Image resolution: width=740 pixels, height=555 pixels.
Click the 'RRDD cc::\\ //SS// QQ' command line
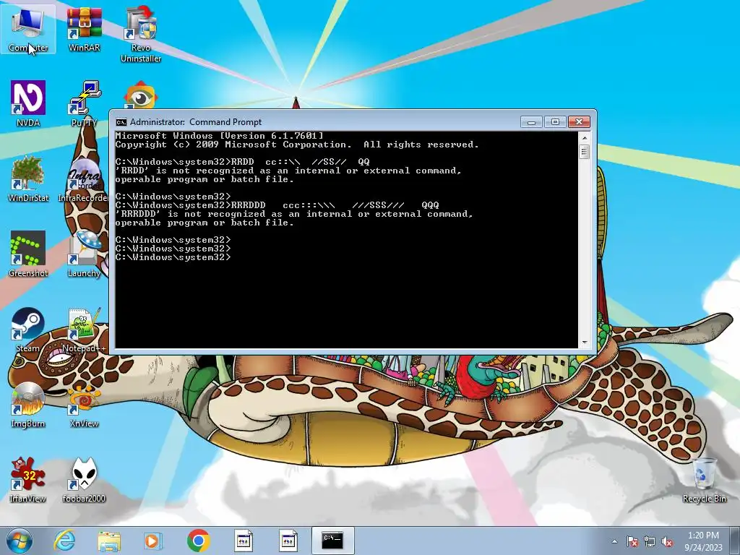(x=243, y=162)
